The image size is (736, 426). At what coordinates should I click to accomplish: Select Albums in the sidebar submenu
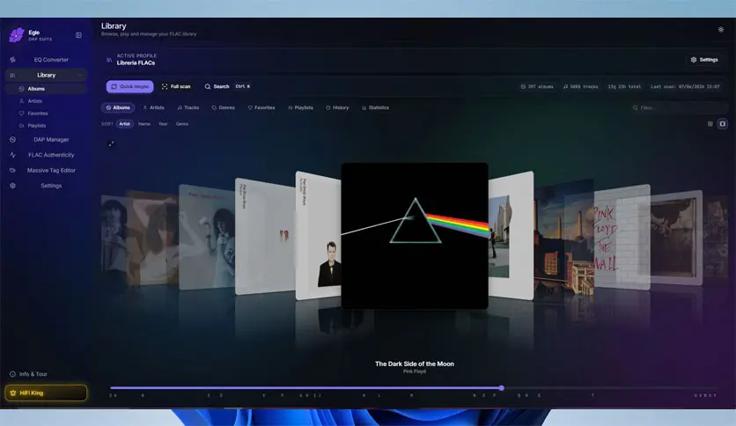pos(46,89)
